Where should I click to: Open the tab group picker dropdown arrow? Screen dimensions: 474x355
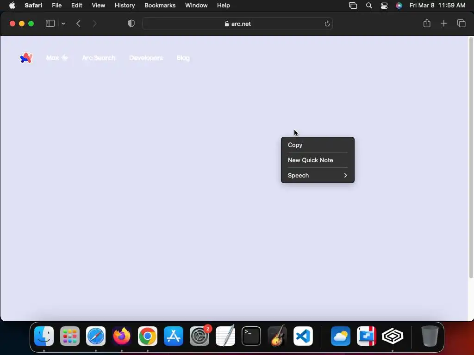[63, 24]
